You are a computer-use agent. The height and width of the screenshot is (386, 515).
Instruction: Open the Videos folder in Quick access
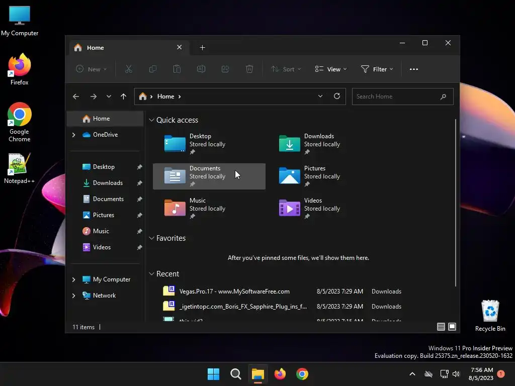point(324,209)
